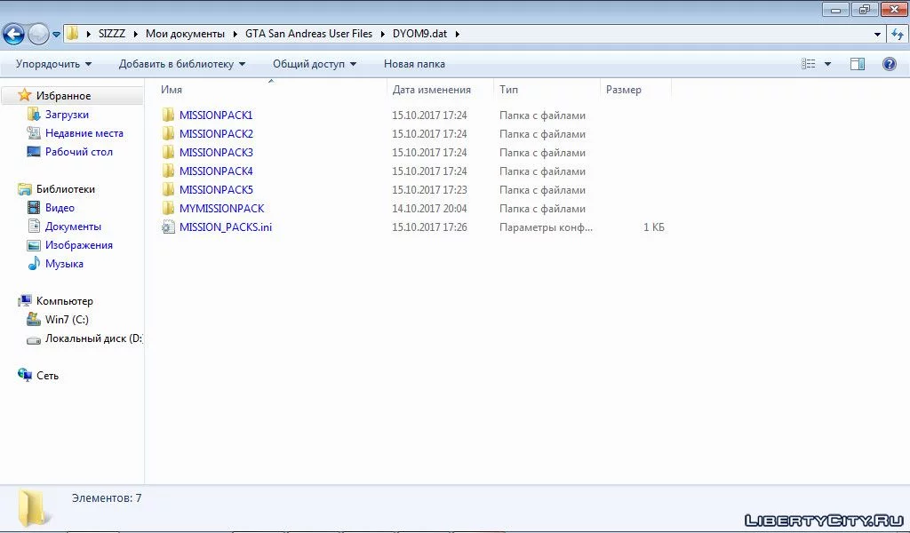Open Недавние места in the sidebar

(x=84, y=133)
